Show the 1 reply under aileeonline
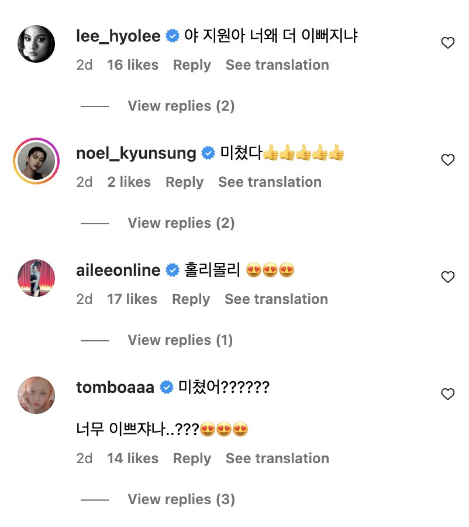 click(x=180, y=340)
